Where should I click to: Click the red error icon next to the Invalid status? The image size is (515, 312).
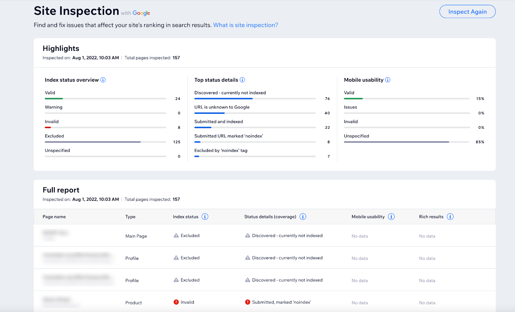click(x=176, y=302)
